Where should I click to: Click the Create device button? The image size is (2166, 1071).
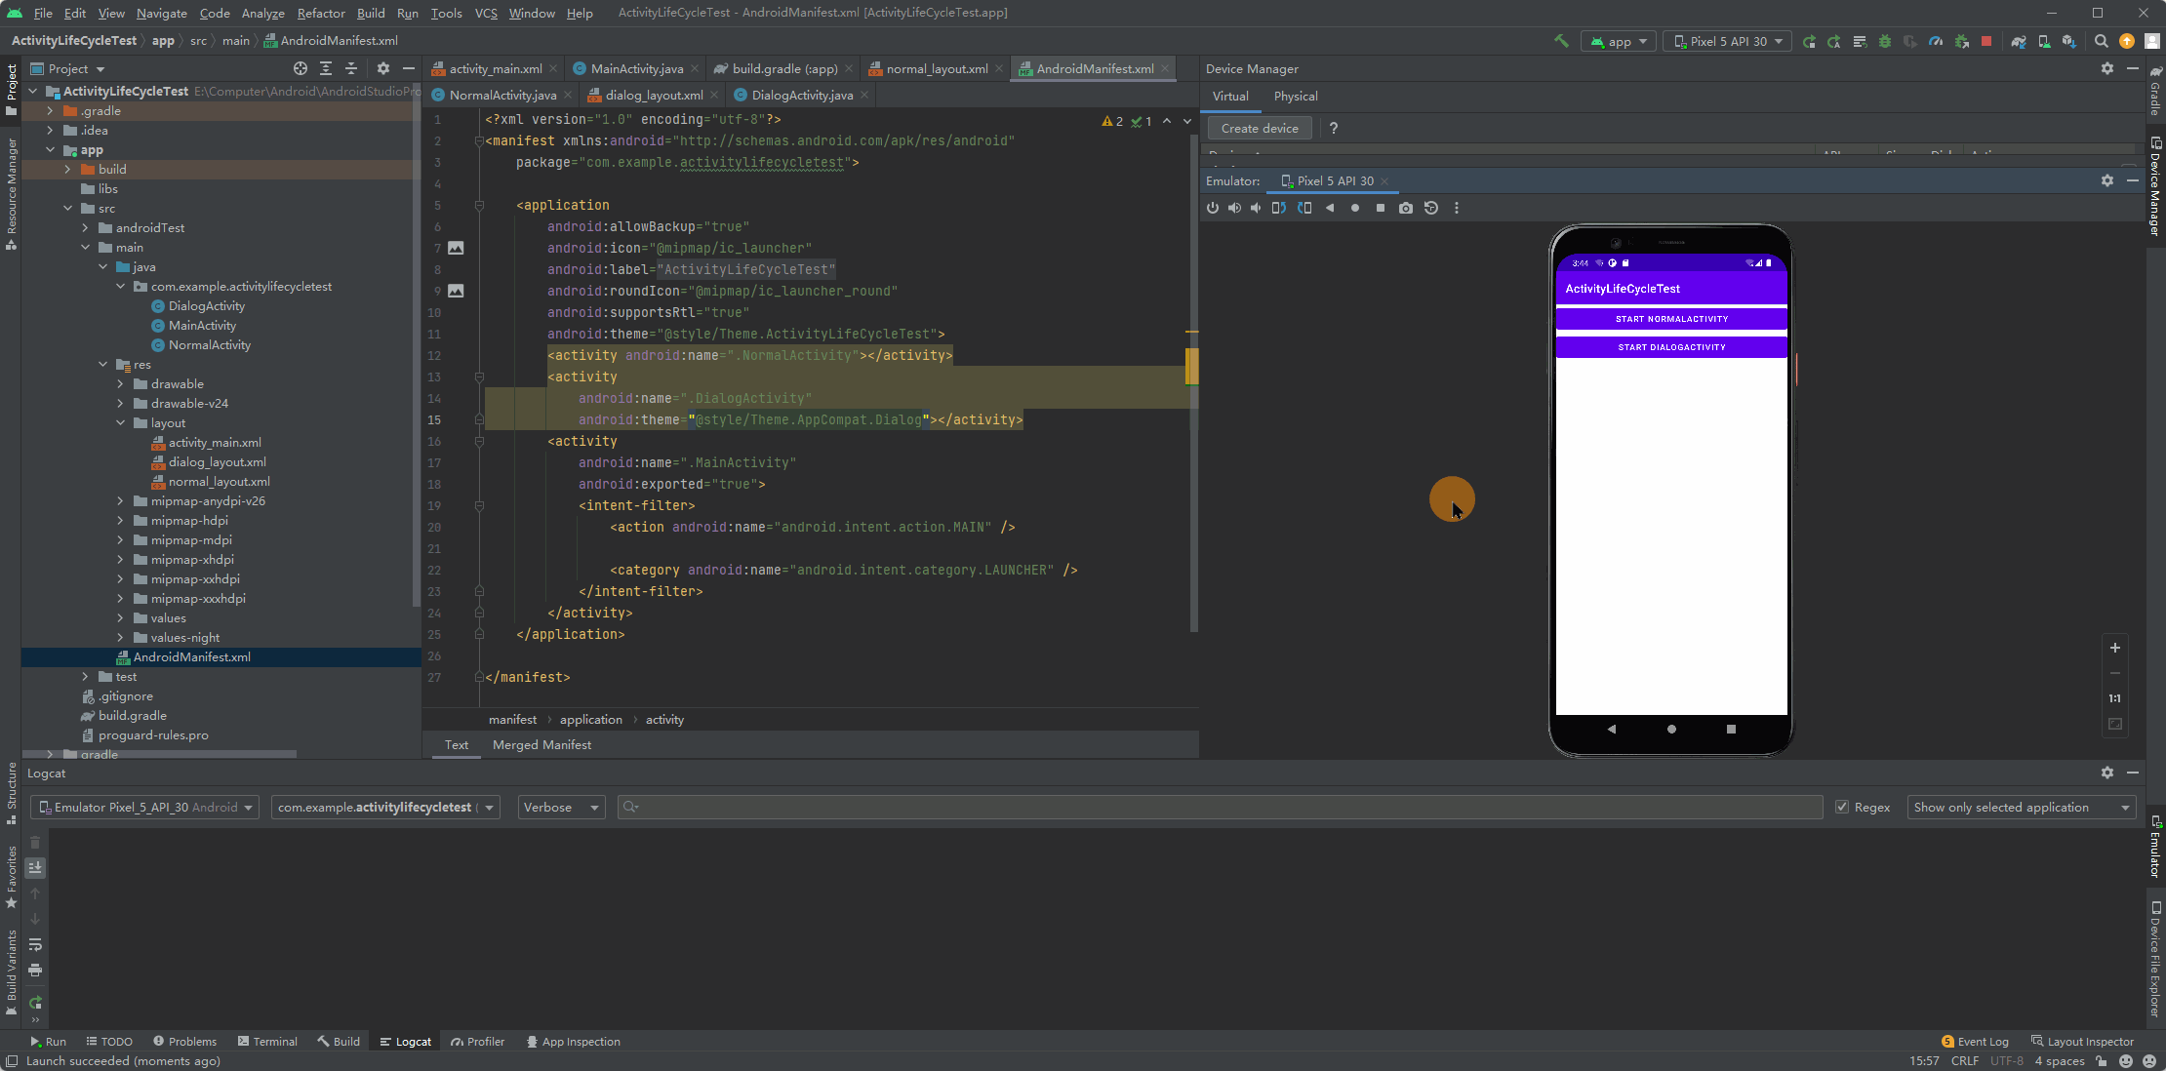(1259, 128)
